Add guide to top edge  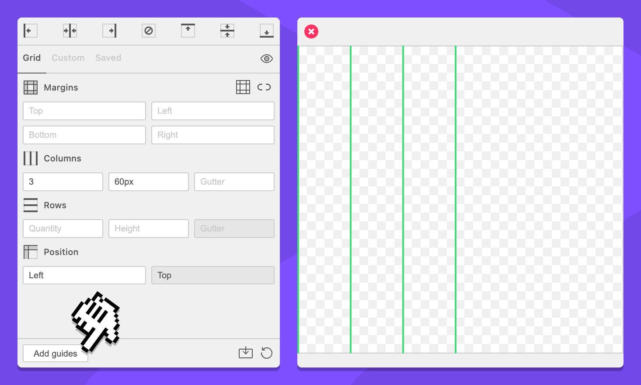coord(188,31)
